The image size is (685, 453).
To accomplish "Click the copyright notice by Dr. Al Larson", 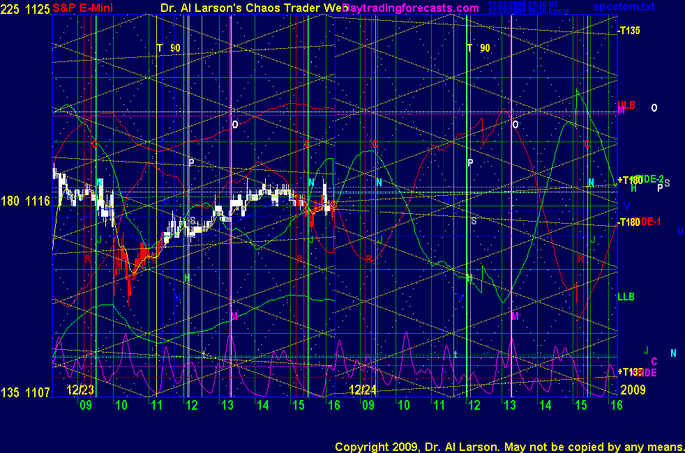I will coord(510,447).
